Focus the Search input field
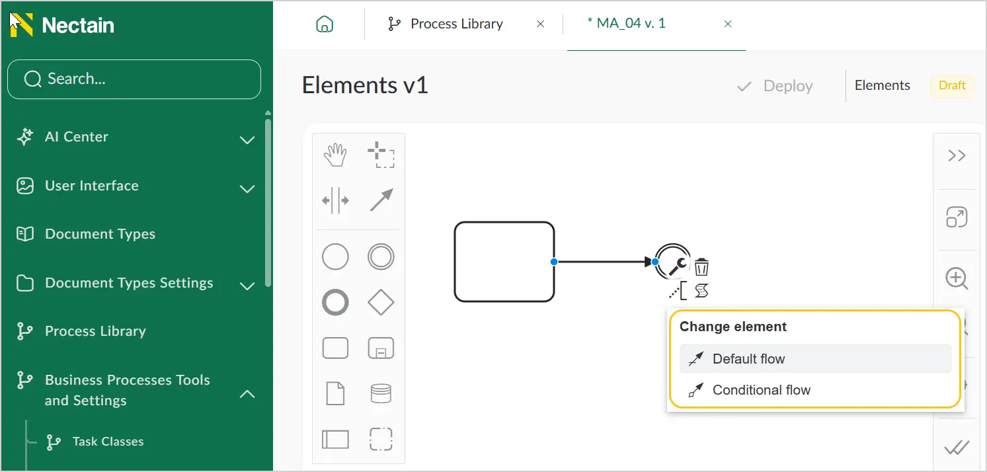The height and width of the screenshot is (472, 987). pos(134,79)
